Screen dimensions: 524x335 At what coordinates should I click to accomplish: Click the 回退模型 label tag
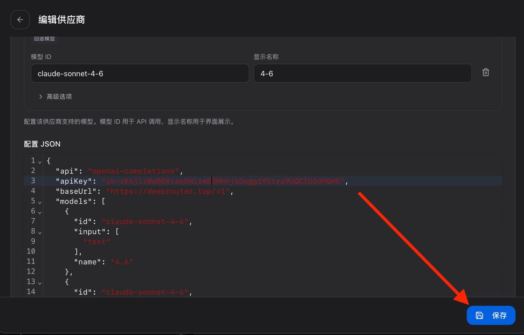pos(44,39)
